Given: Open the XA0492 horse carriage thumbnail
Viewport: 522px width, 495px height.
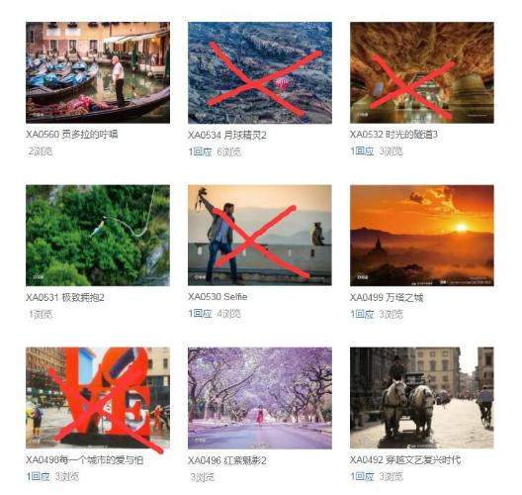Looking at the screenshot, I should pyautogui.click(x=422, y=398).
